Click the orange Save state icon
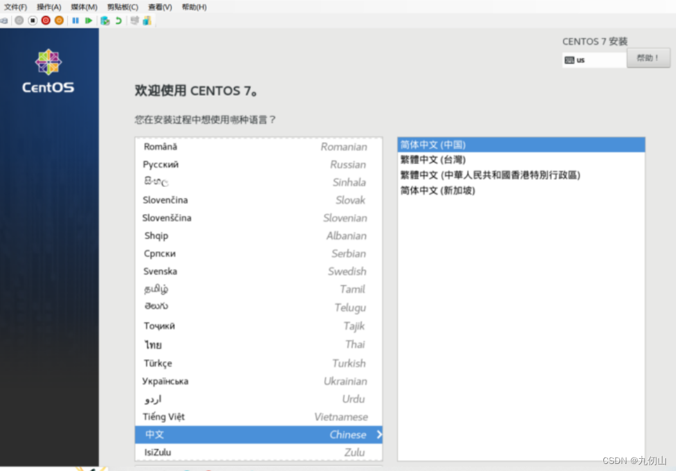Image resolution: width=676 pixels, height=471 pixels. (59, 20)
